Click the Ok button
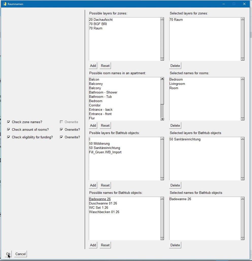The width and height of the screenshot is (252, 261). pyautogui.click(x=8, y=254)
